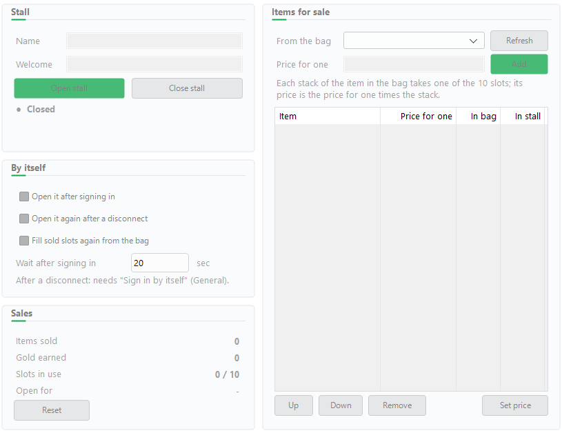Click the Open stall button
The width and height of the screenshot is (562, 433).
(69, 88)
